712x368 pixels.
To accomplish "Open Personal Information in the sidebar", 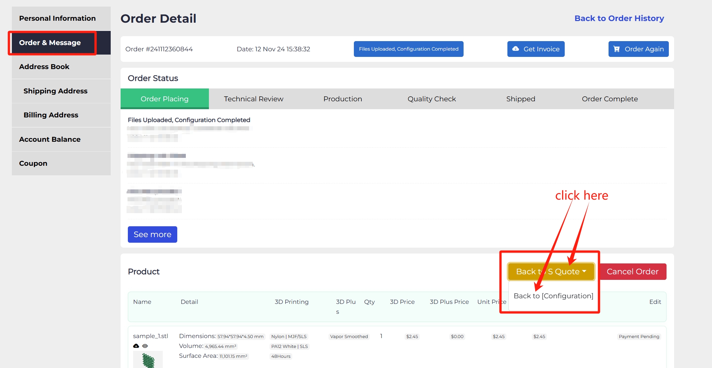I will pyautogui.click(x=57, y=18).
